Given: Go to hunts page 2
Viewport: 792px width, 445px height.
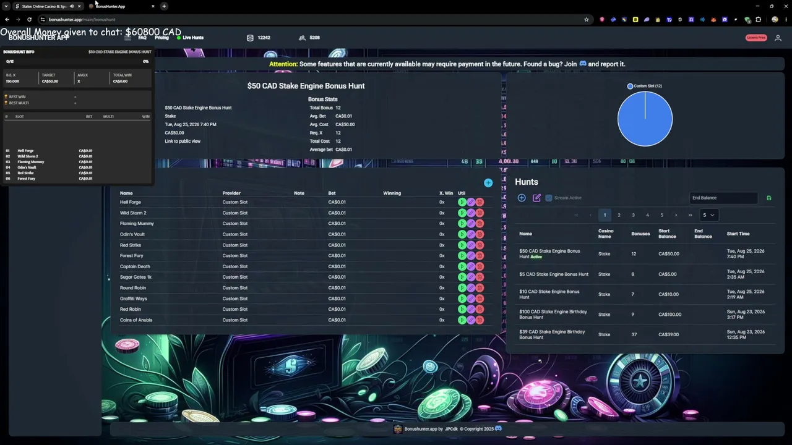Looking at the screenshot, I should (619, 215).
